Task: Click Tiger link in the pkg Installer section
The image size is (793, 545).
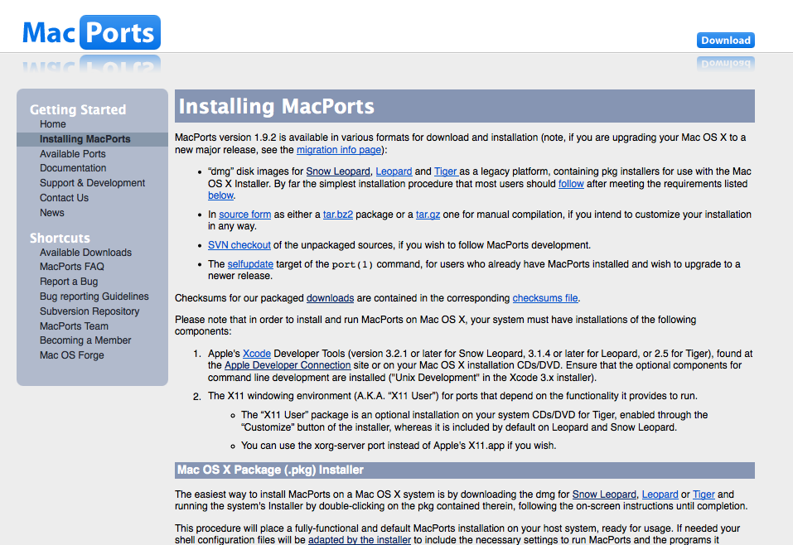Action: click(x=704, y=494)
